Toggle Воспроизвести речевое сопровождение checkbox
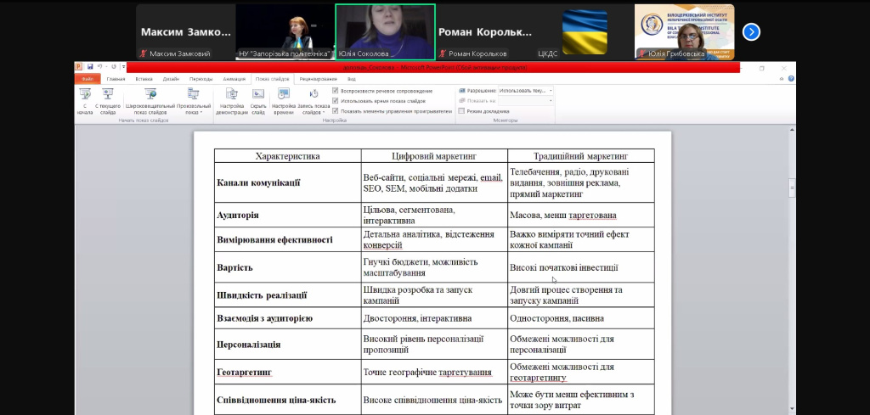The width and height of the screenshot is (870, 415). [x=335, y=90]
